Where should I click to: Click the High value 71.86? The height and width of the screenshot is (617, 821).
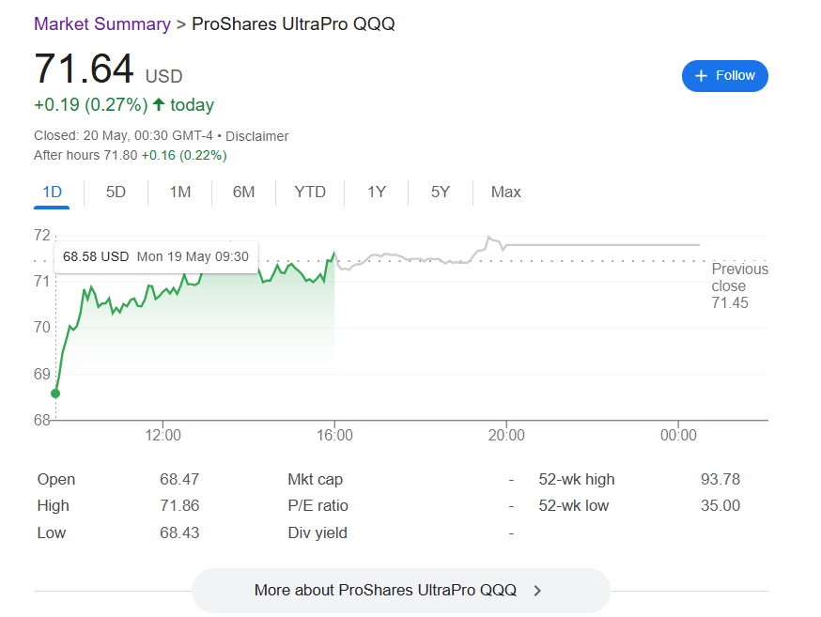(x=179, y=505)
